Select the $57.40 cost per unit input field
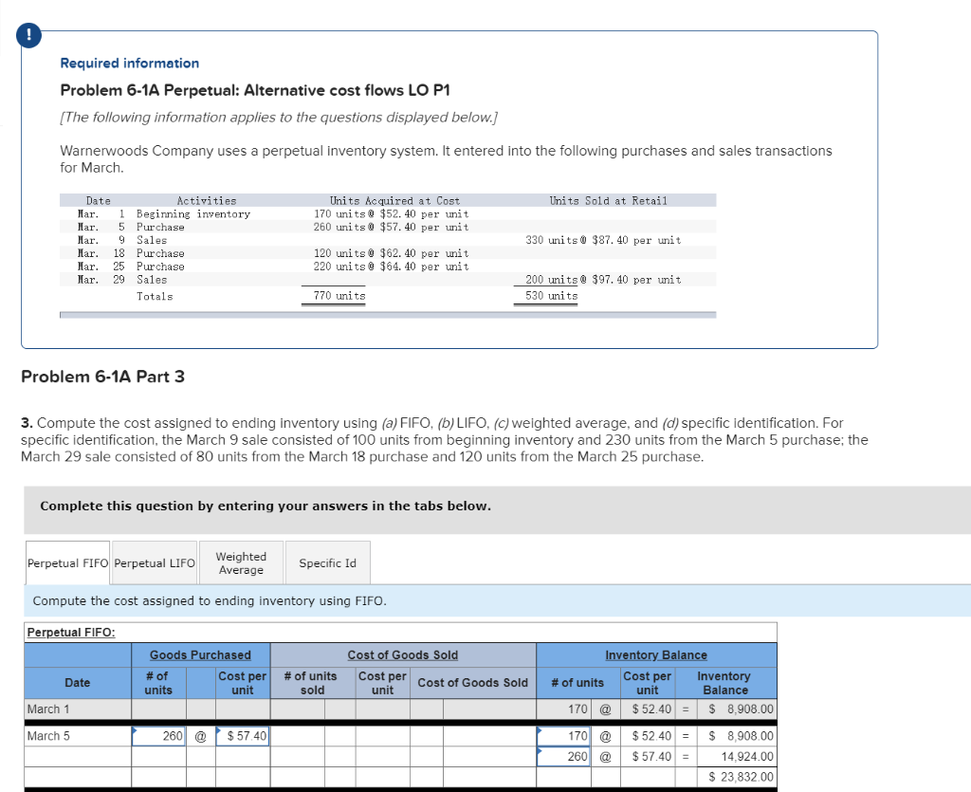 pyautogui.click(x=243, y=737)
